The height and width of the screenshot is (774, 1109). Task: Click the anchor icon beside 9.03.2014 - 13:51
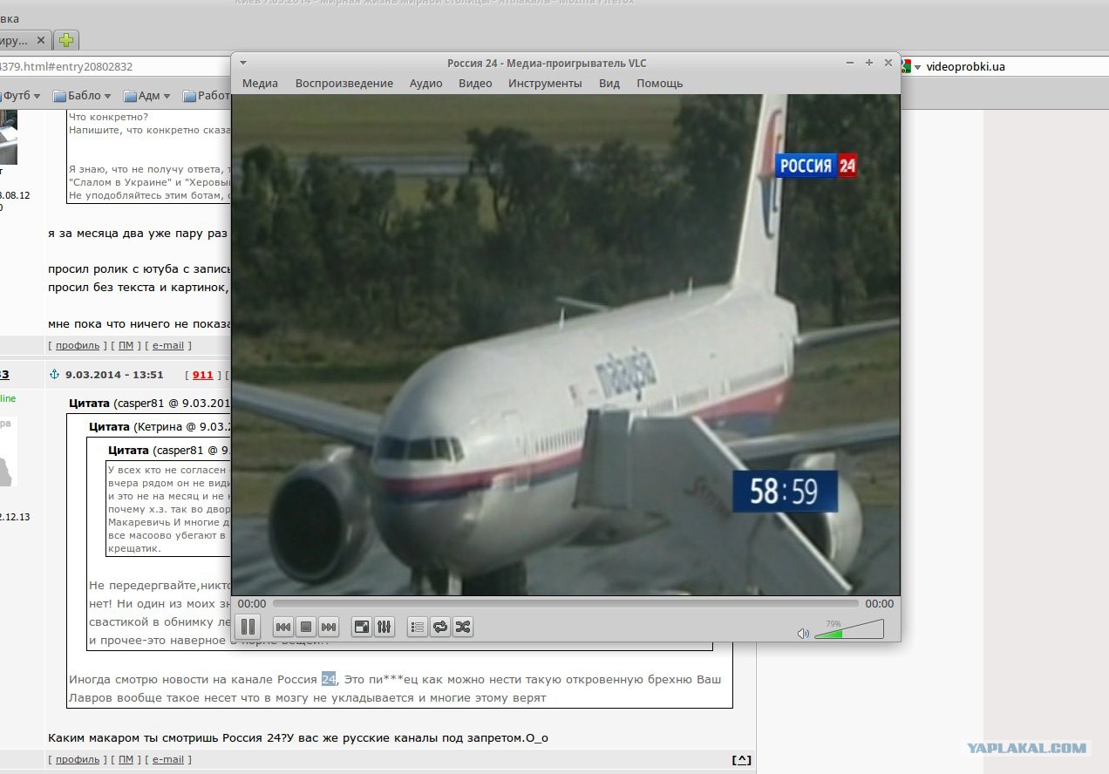tap(54, 375)
